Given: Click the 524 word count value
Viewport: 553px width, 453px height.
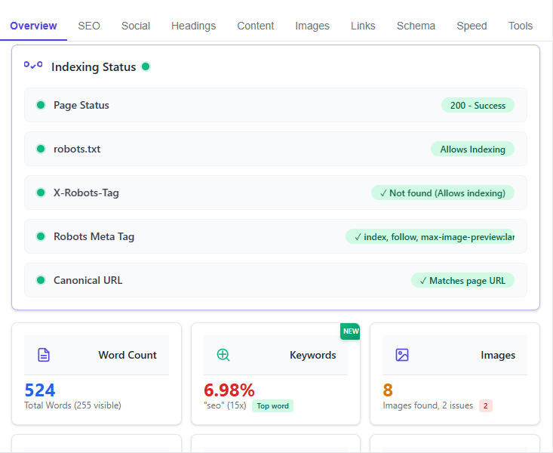Looking at the screenshot, I should coord(39,390).
